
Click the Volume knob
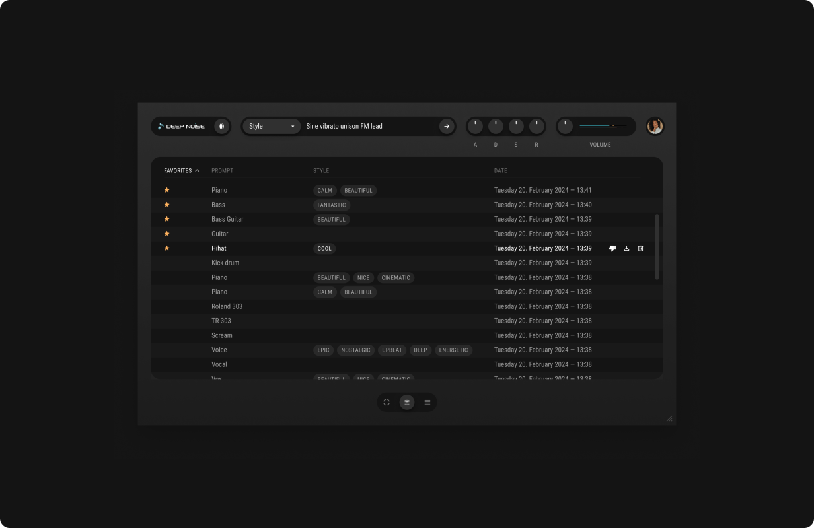[565, 126]
